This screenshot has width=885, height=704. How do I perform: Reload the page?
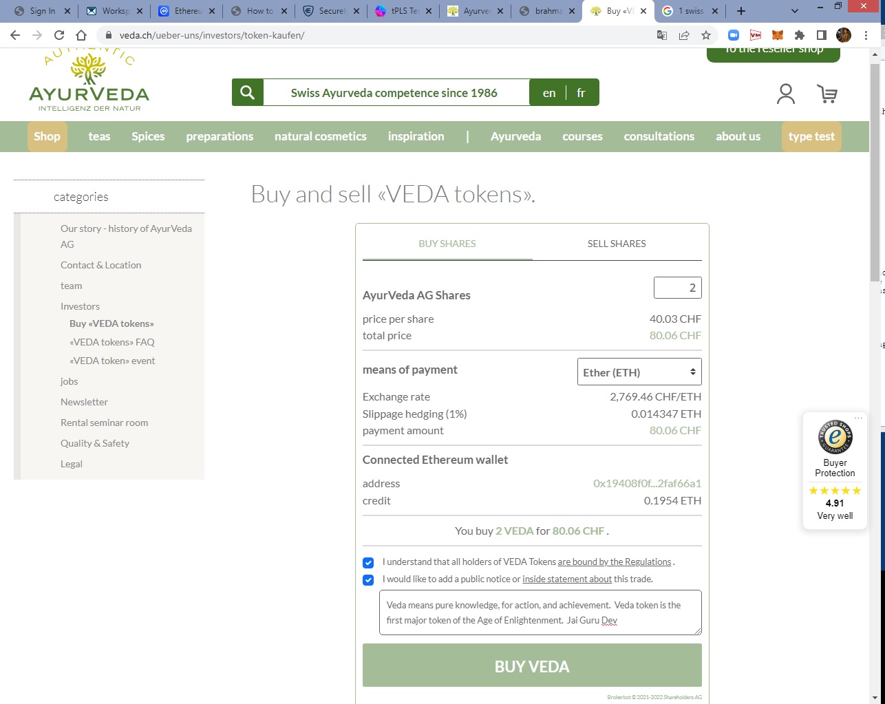pyautogui.click(x=59, y=35)
